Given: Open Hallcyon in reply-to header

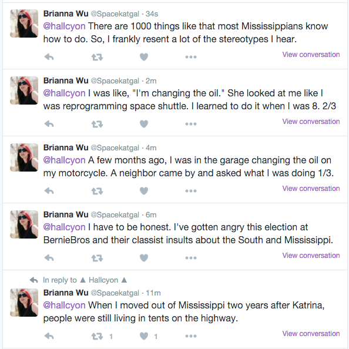Looking at the screenshot, I should 103,280.
